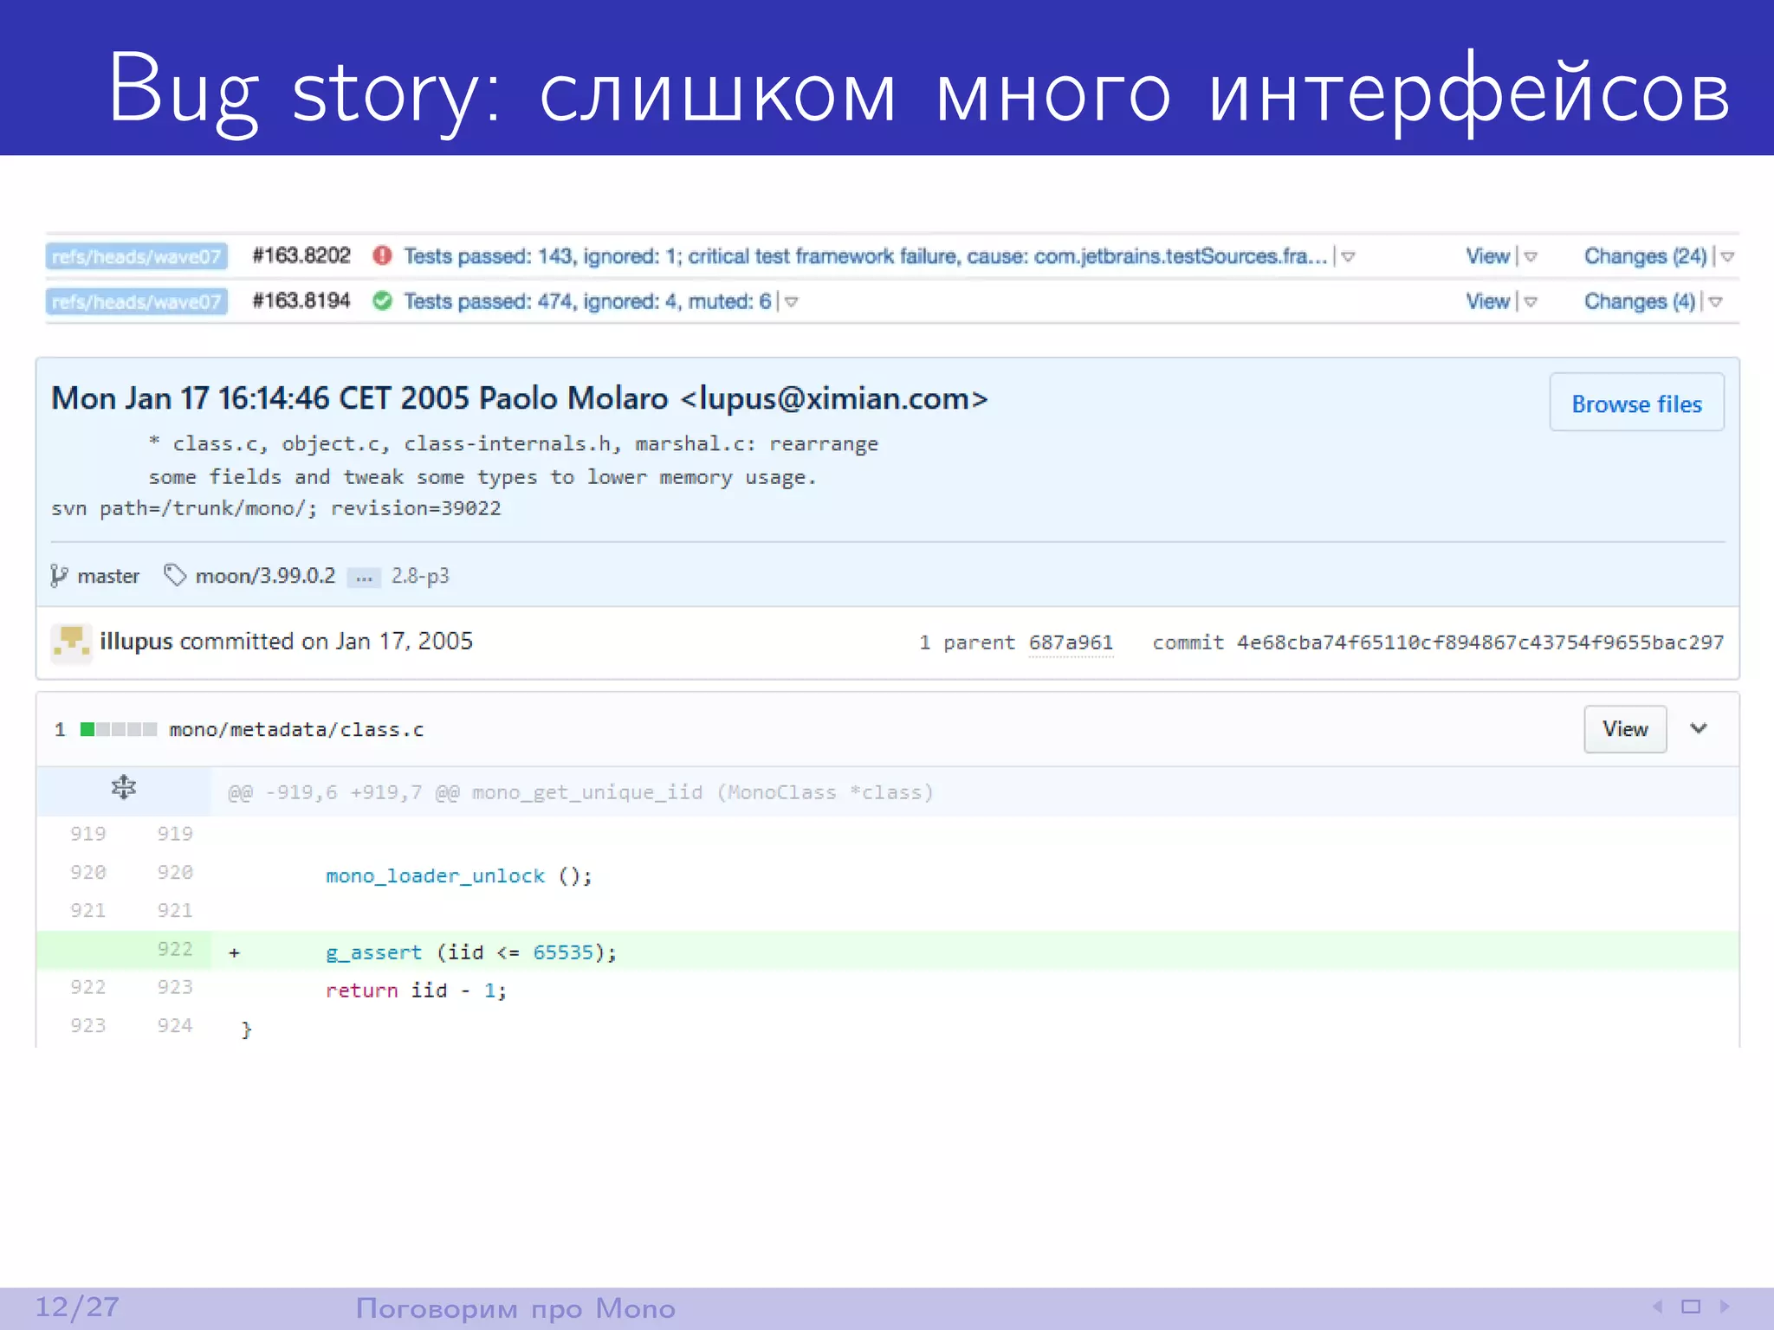Click 'svn path=/trunk/mono/; revision=39022' text
1774x1330 pixels.
tap(276, 508)
